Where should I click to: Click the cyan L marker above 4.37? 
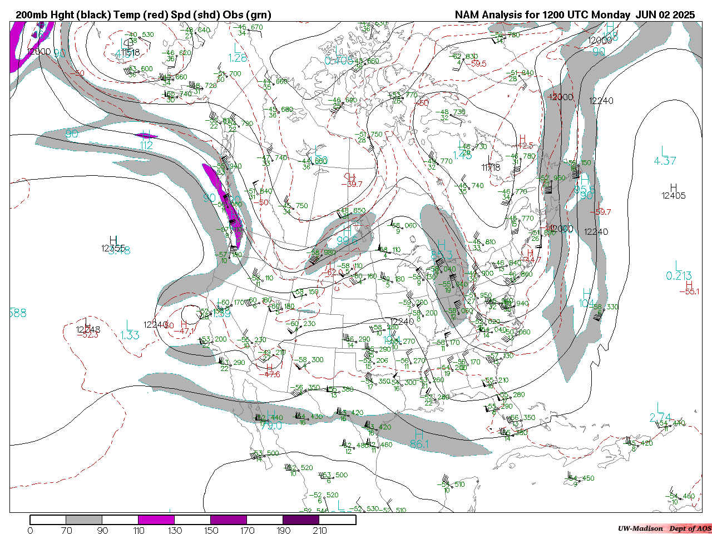click(x=664, y=151)
